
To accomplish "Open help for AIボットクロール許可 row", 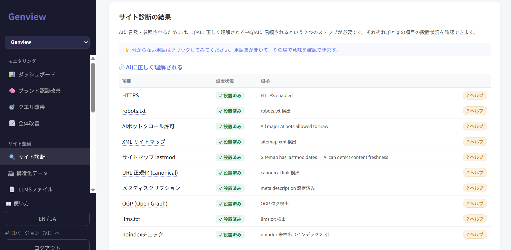I will point(475,126).
